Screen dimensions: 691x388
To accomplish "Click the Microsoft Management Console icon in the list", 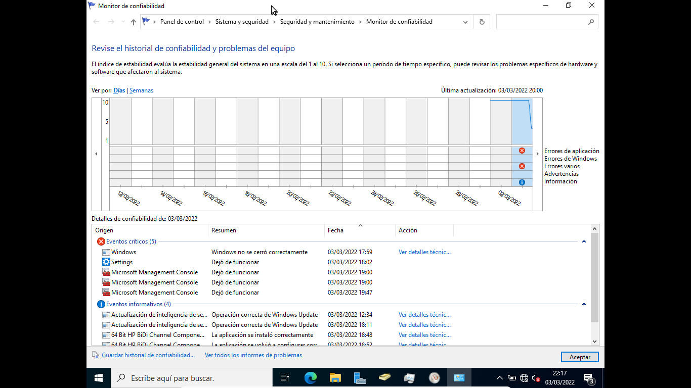I will [105, 272].
